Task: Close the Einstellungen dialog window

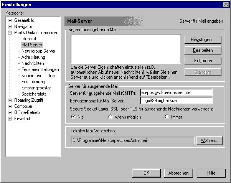Action: [x=225, y=4]
